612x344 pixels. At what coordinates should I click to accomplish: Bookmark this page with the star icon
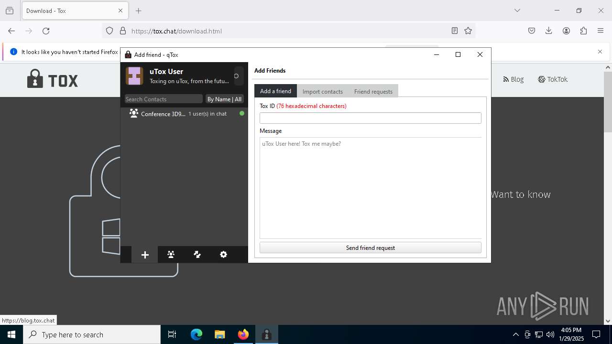click(x=468, y=31)
